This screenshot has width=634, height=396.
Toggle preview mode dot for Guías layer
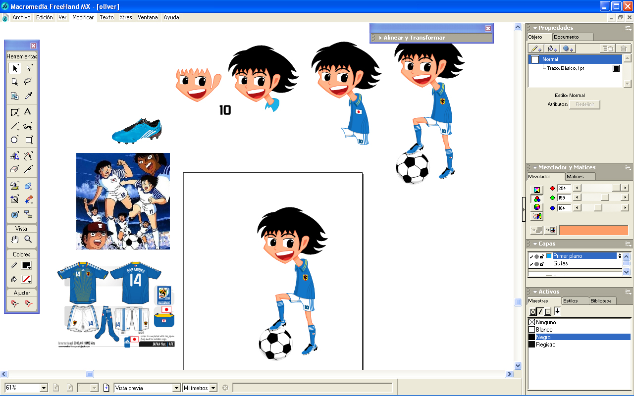pyautogui.click(x=536, y=264)
